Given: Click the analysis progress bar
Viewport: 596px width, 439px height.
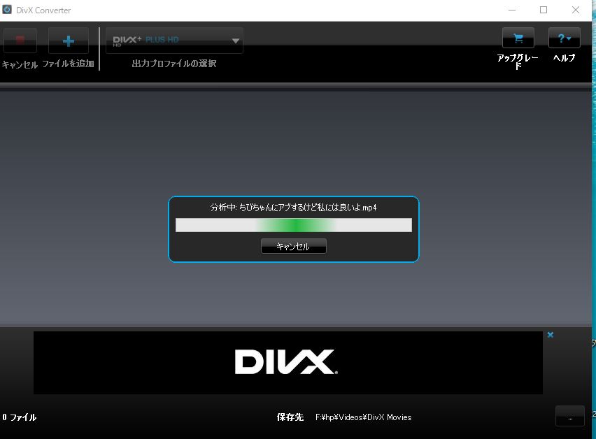Looking at the screenshot, I should 293,225.
